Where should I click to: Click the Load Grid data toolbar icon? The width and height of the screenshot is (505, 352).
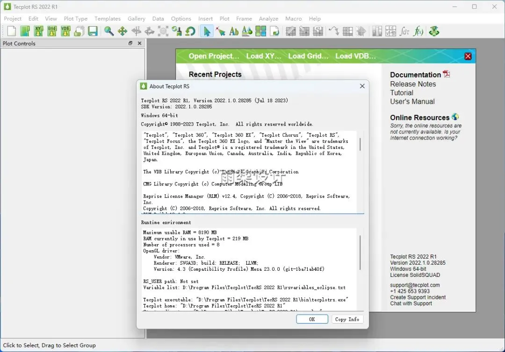tap(52, 31)
